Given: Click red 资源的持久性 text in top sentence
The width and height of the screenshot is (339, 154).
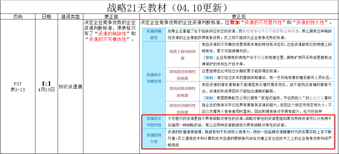Looking at the screenshot, I should (309, 23).
